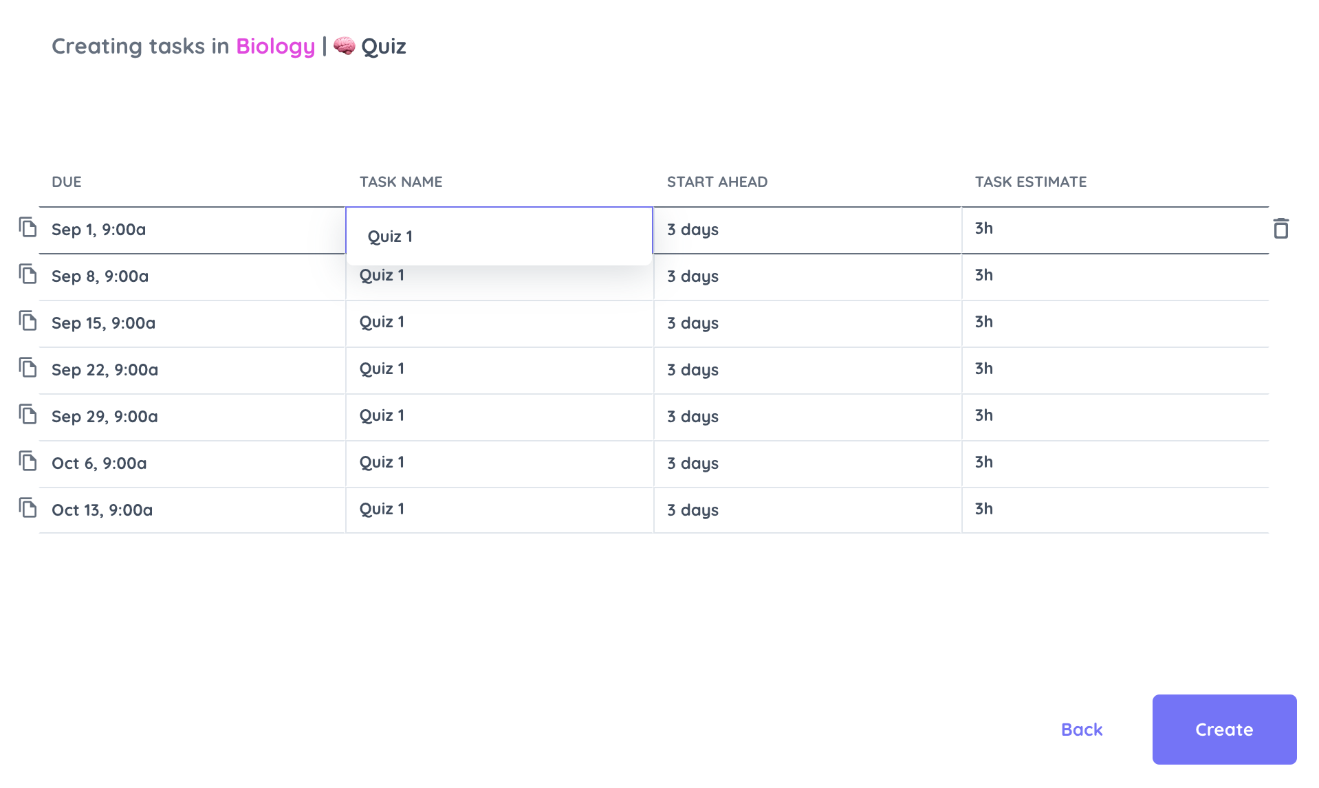Duplicate the Sep 8 task row

coord(28,274)
